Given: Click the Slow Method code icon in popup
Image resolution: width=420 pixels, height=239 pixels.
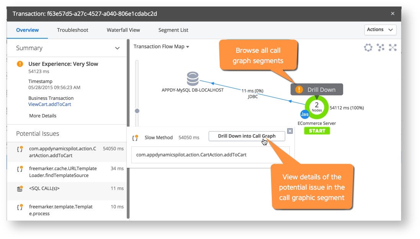Looking at the screenshot, I should click(x=135, y=138).
